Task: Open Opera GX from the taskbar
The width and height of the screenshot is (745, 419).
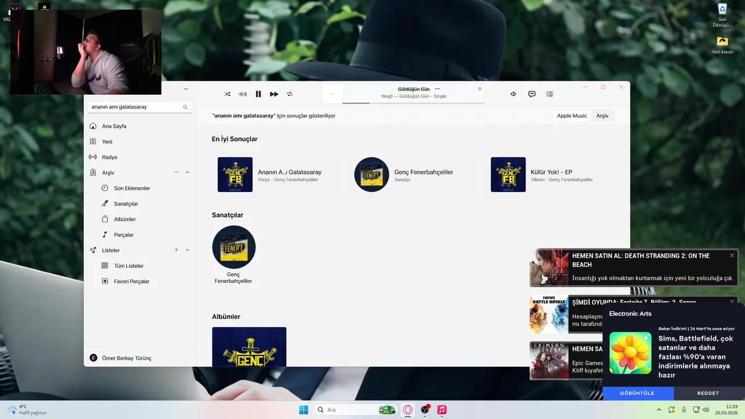Action: [x=408, y=410]
